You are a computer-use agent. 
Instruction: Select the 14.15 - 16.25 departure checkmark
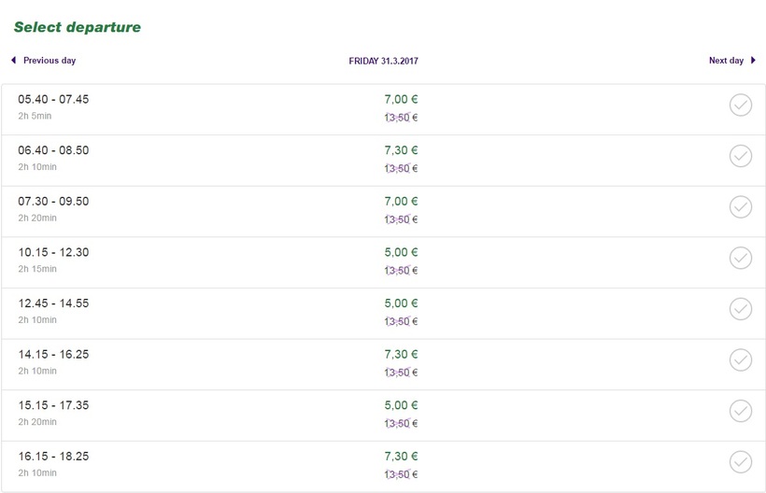point(740,359)
